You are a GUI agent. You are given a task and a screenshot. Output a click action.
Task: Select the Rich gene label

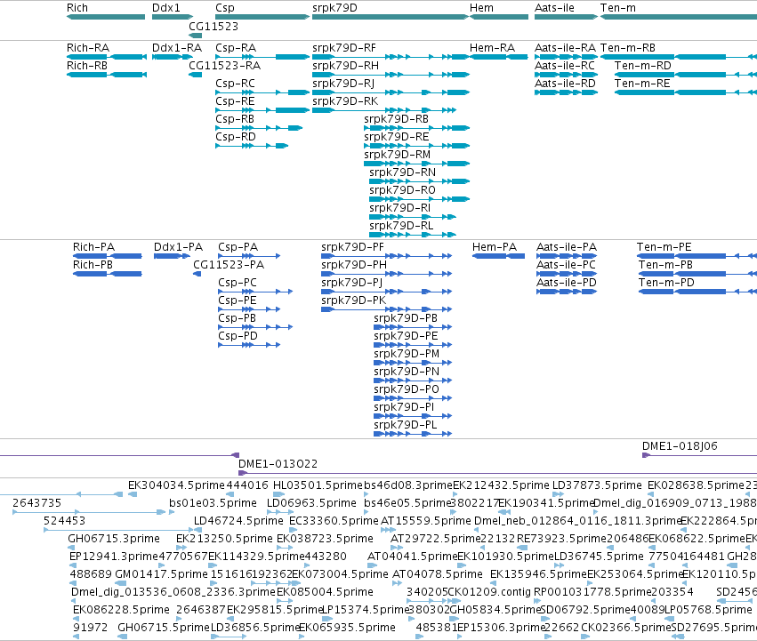click(x=77, y=8)
